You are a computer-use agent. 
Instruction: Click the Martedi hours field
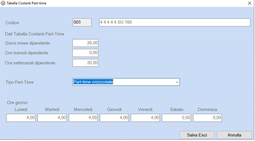[x=52, y=118]
